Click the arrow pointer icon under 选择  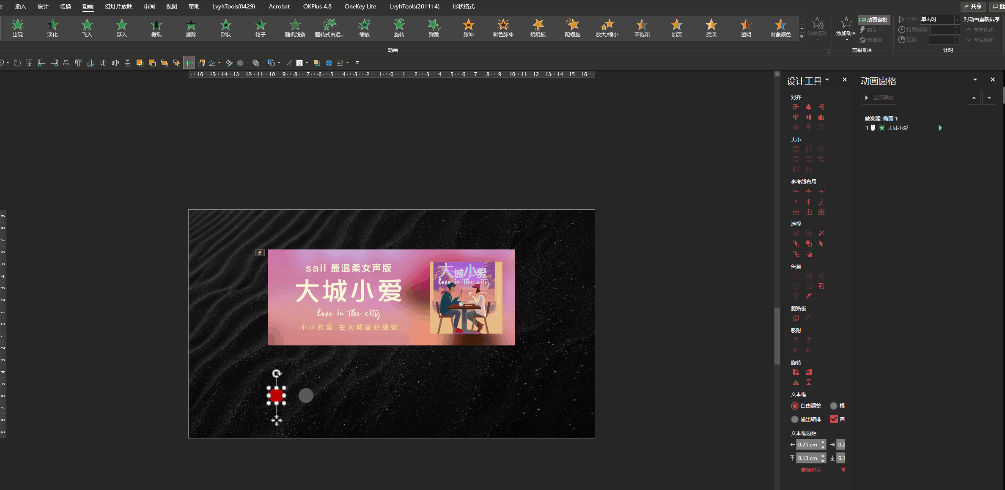(x=821, y=244)
